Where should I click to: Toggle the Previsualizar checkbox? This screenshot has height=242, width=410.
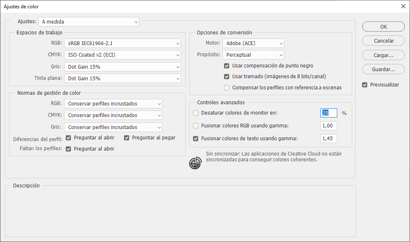[x=365, y=85]
